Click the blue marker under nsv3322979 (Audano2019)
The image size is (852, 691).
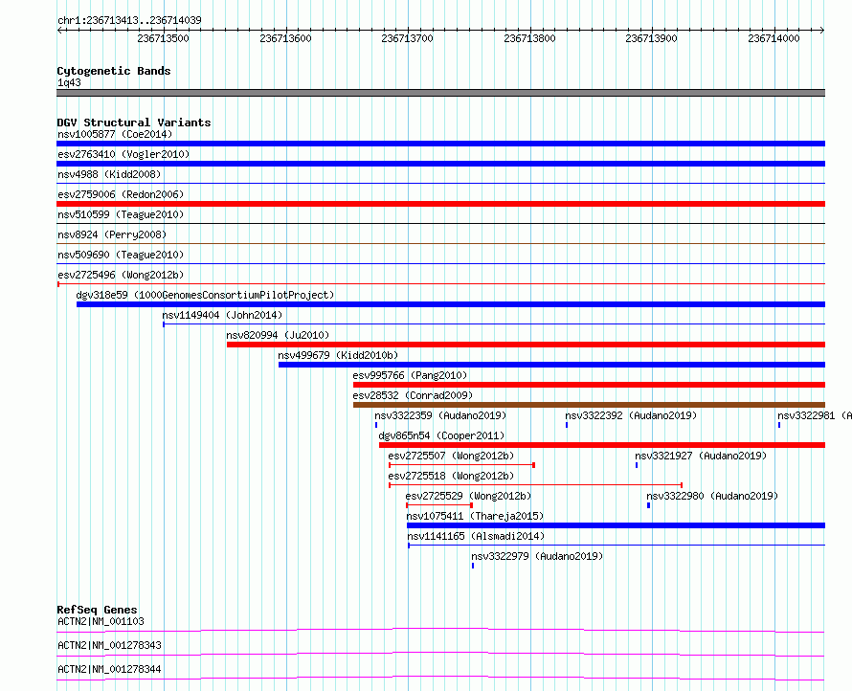click(473, 566)
